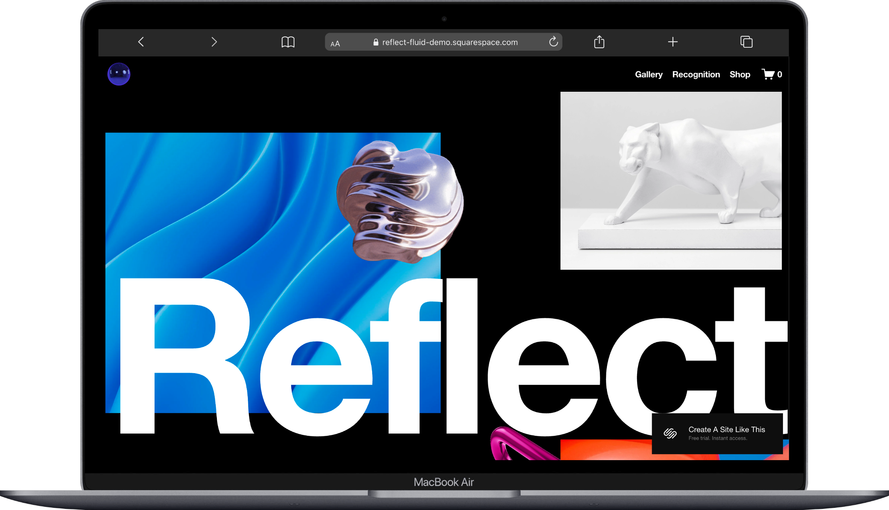Screen dimensions: 889x510
Task: Click the Squarespace logo in banner
Action: click(670, 433)
